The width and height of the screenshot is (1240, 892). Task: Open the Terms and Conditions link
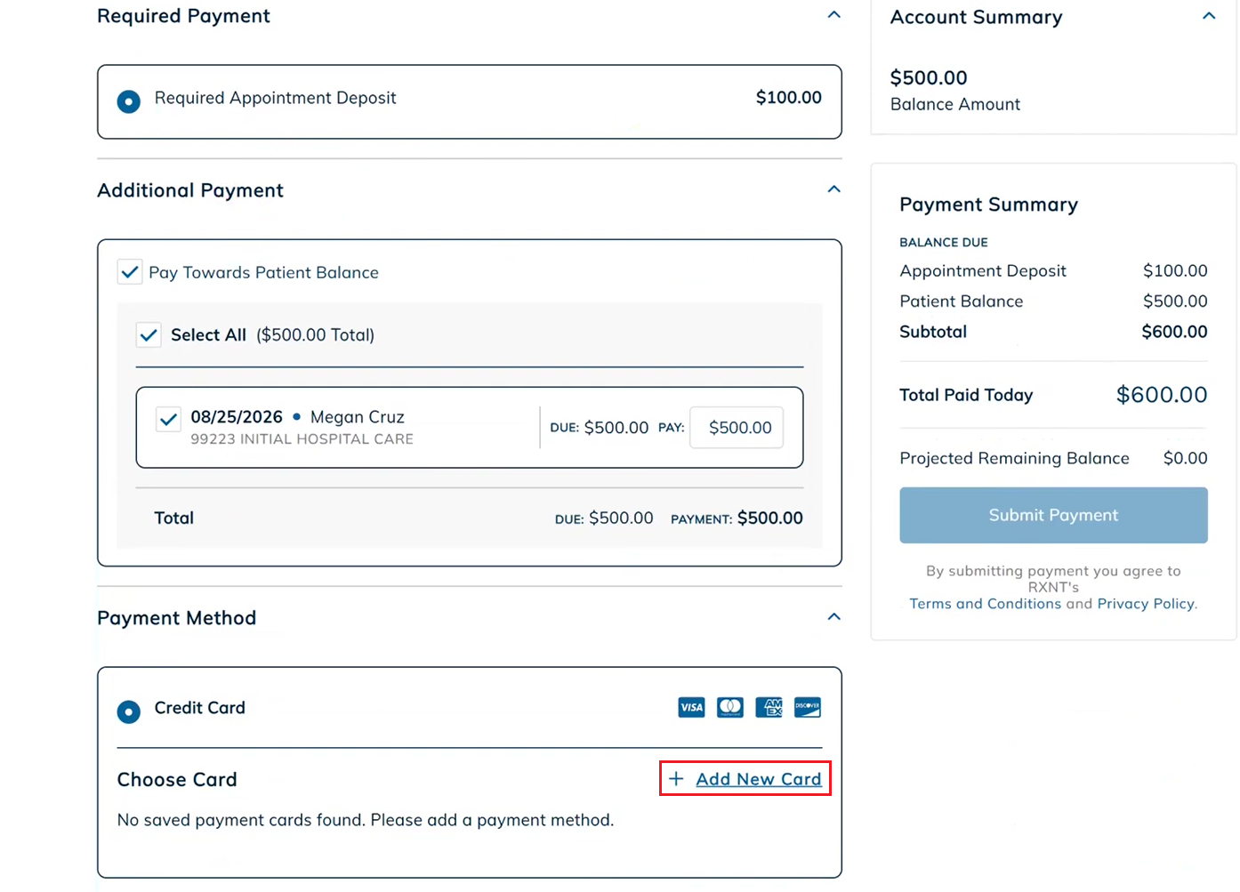[x=985, y=604]
